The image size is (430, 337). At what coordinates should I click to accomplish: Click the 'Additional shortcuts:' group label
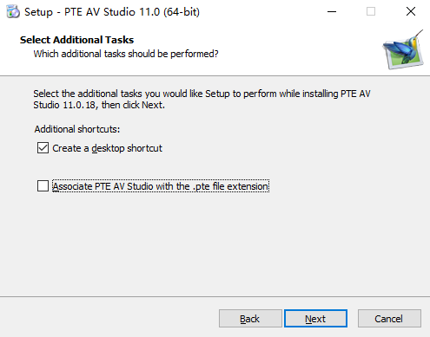(77, 129)
